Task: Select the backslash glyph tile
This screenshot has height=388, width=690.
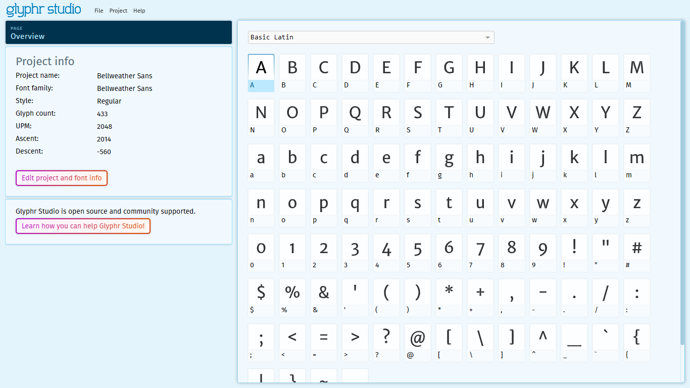Action: [480, 343]
